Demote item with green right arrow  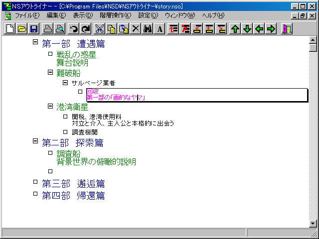[271, 29]
